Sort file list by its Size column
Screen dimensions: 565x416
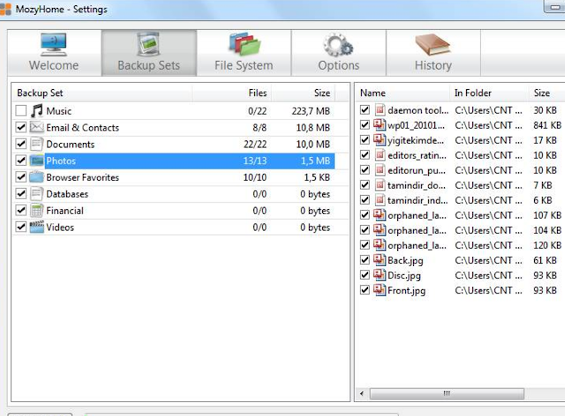(x=547, y=93)
